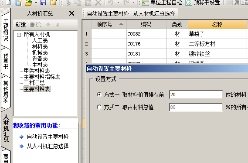The image size is (248, 163).
Task: Click the 二等板方材 name cell
Action: [217, 44]
